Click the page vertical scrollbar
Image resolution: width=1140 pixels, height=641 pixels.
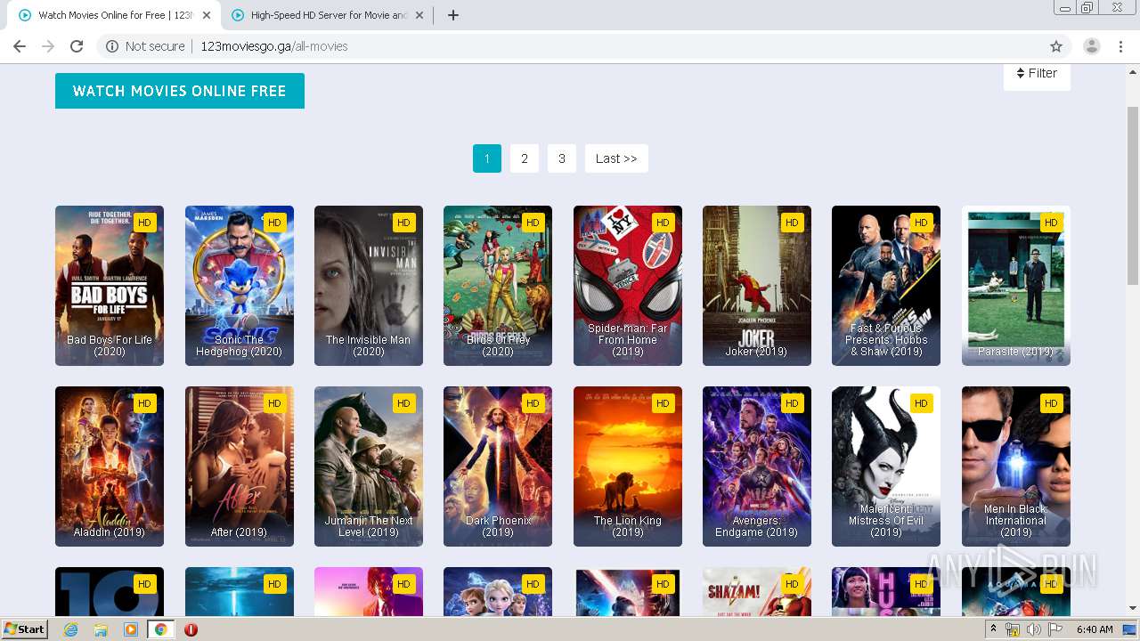tap(1133, 196)
